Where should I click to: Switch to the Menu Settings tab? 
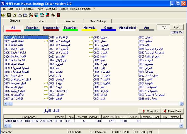point(98,21)
